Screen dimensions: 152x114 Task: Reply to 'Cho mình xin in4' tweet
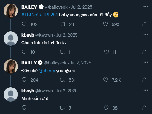point(24,52)
